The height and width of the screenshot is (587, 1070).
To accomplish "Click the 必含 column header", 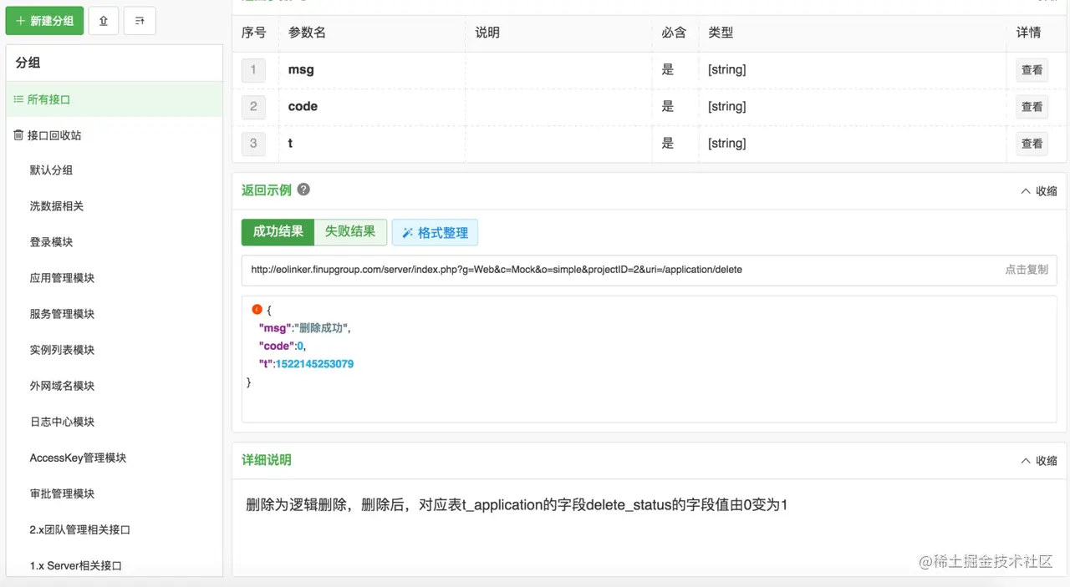I will (674, 33).
